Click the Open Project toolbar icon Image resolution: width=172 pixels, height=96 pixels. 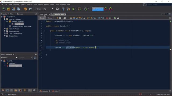[13, 9]
